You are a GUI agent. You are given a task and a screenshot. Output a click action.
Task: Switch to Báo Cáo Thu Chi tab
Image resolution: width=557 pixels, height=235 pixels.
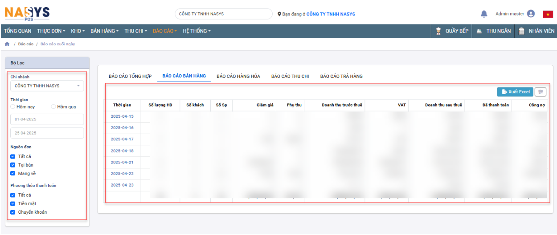290,76
